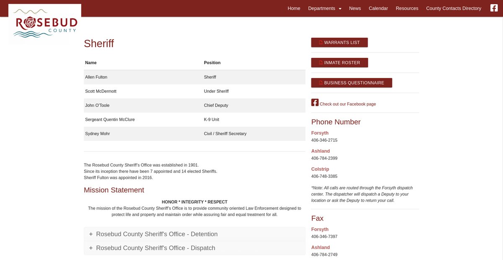Viewport: 503px width, 260px height.
Task: Open the Departments dropdown menu
Action: click(325, 8)
